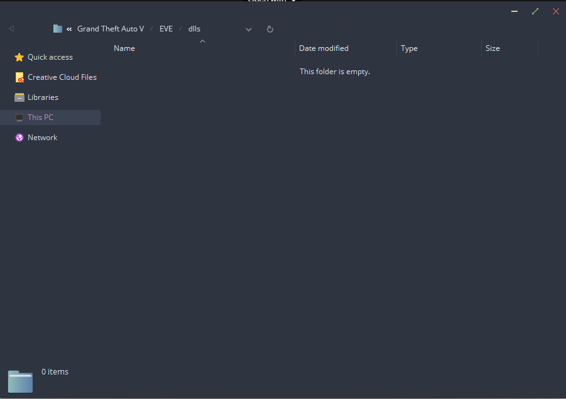The image size is (566, 399).
Task: Click the large folder icon in details pane
Action: coord(20,381)
